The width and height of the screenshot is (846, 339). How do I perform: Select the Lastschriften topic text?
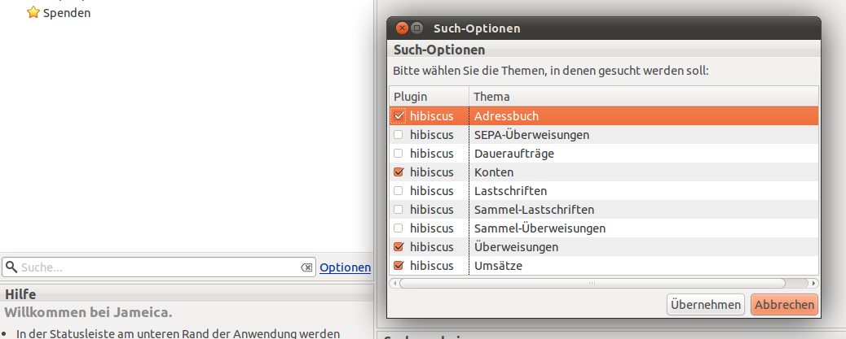point(510,191)
